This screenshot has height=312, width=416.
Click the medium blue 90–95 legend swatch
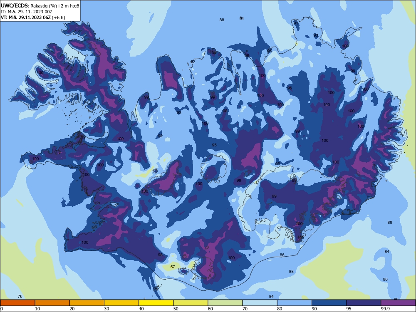pyautogui.click(x=329, y=303)
